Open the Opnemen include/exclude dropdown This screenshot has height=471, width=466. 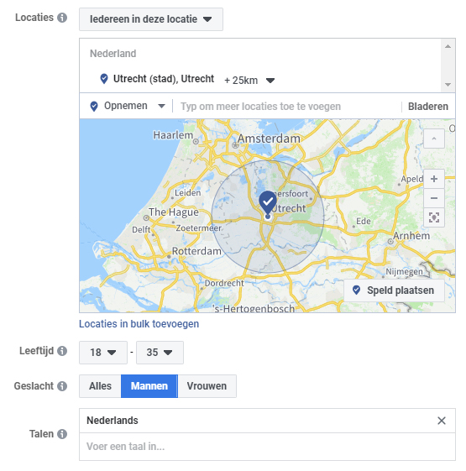(128, 106)
